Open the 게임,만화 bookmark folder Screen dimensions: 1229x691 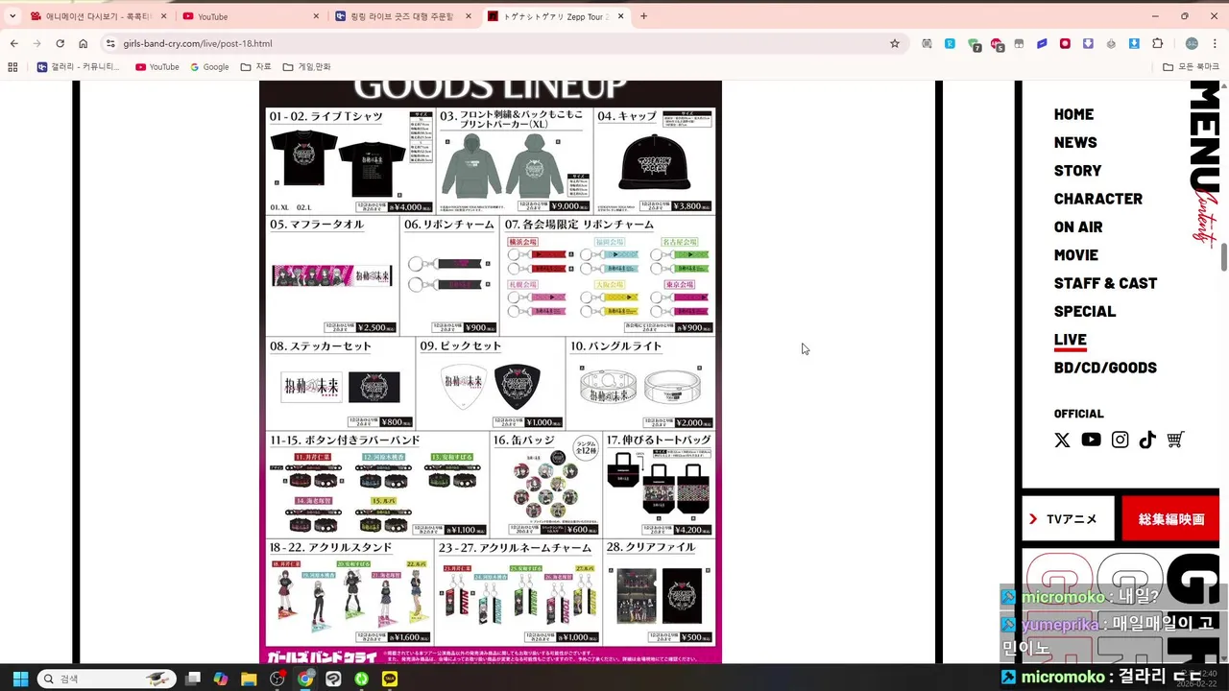pyautogui.click(x=306, y=67)
